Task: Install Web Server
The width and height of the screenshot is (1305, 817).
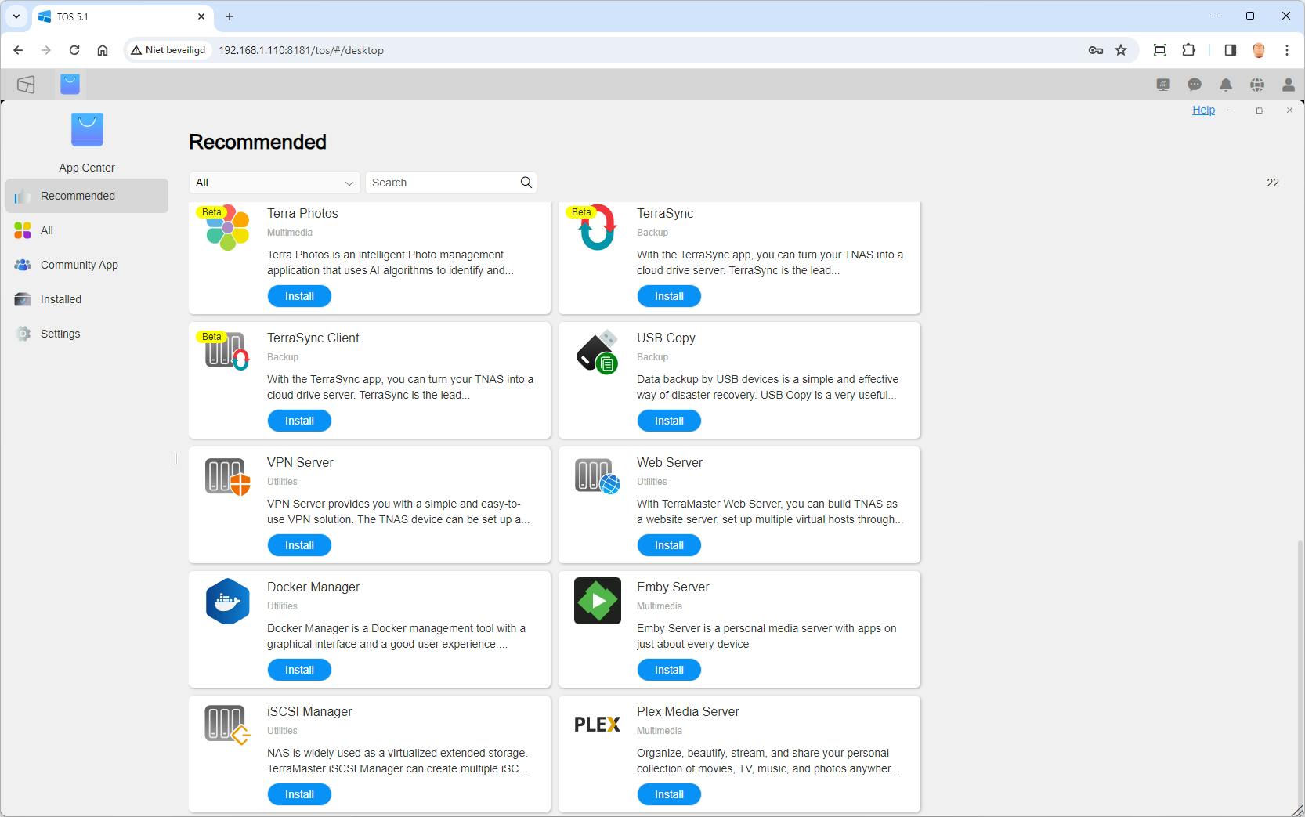Action: [669, 545]
